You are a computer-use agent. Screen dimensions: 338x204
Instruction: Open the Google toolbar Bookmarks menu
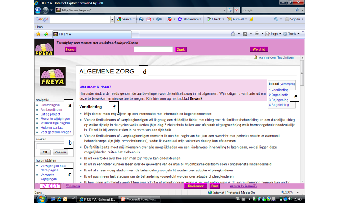192,19
